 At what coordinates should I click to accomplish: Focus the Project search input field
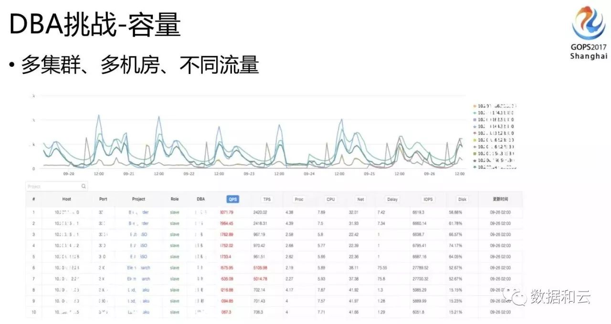tap(57, 187)
